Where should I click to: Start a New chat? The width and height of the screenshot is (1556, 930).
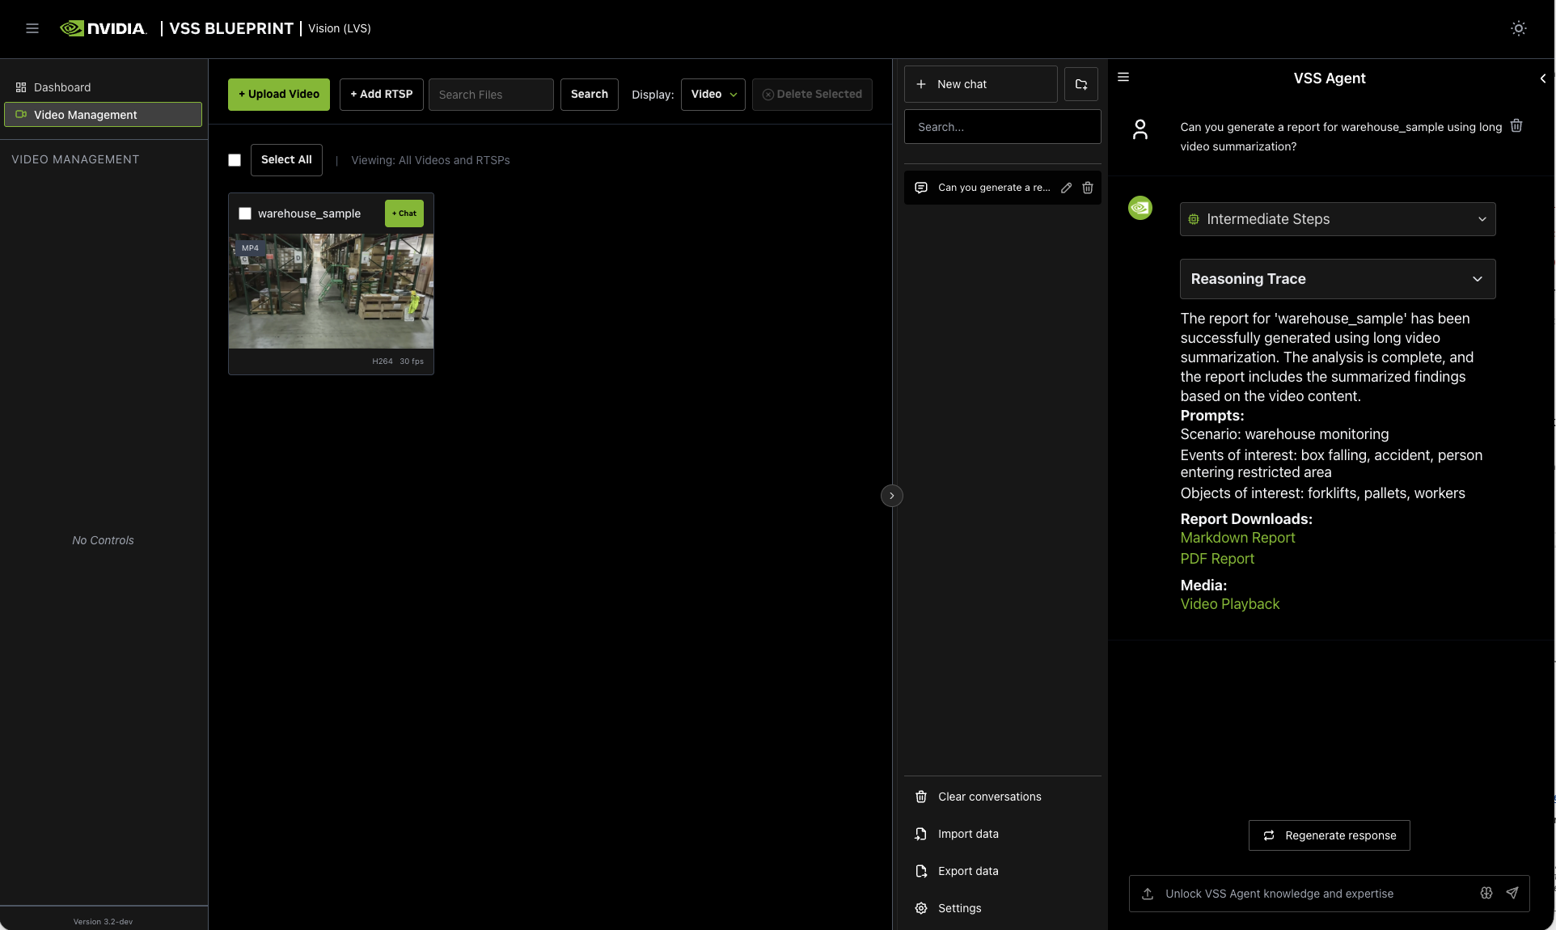[981, 84]
